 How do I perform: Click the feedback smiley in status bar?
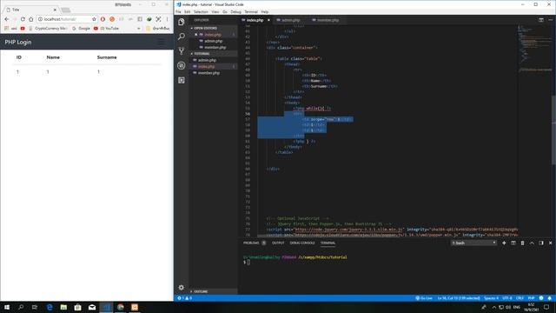(x=541, y=298)
